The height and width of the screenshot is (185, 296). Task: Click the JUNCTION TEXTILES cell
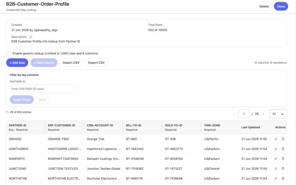[63, 168]
